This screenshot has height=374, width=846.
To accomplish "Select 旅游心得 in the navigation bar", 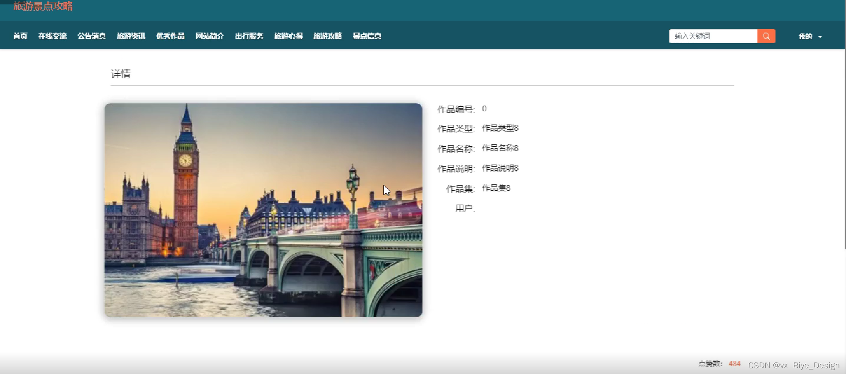I will [x=288, y=36].
